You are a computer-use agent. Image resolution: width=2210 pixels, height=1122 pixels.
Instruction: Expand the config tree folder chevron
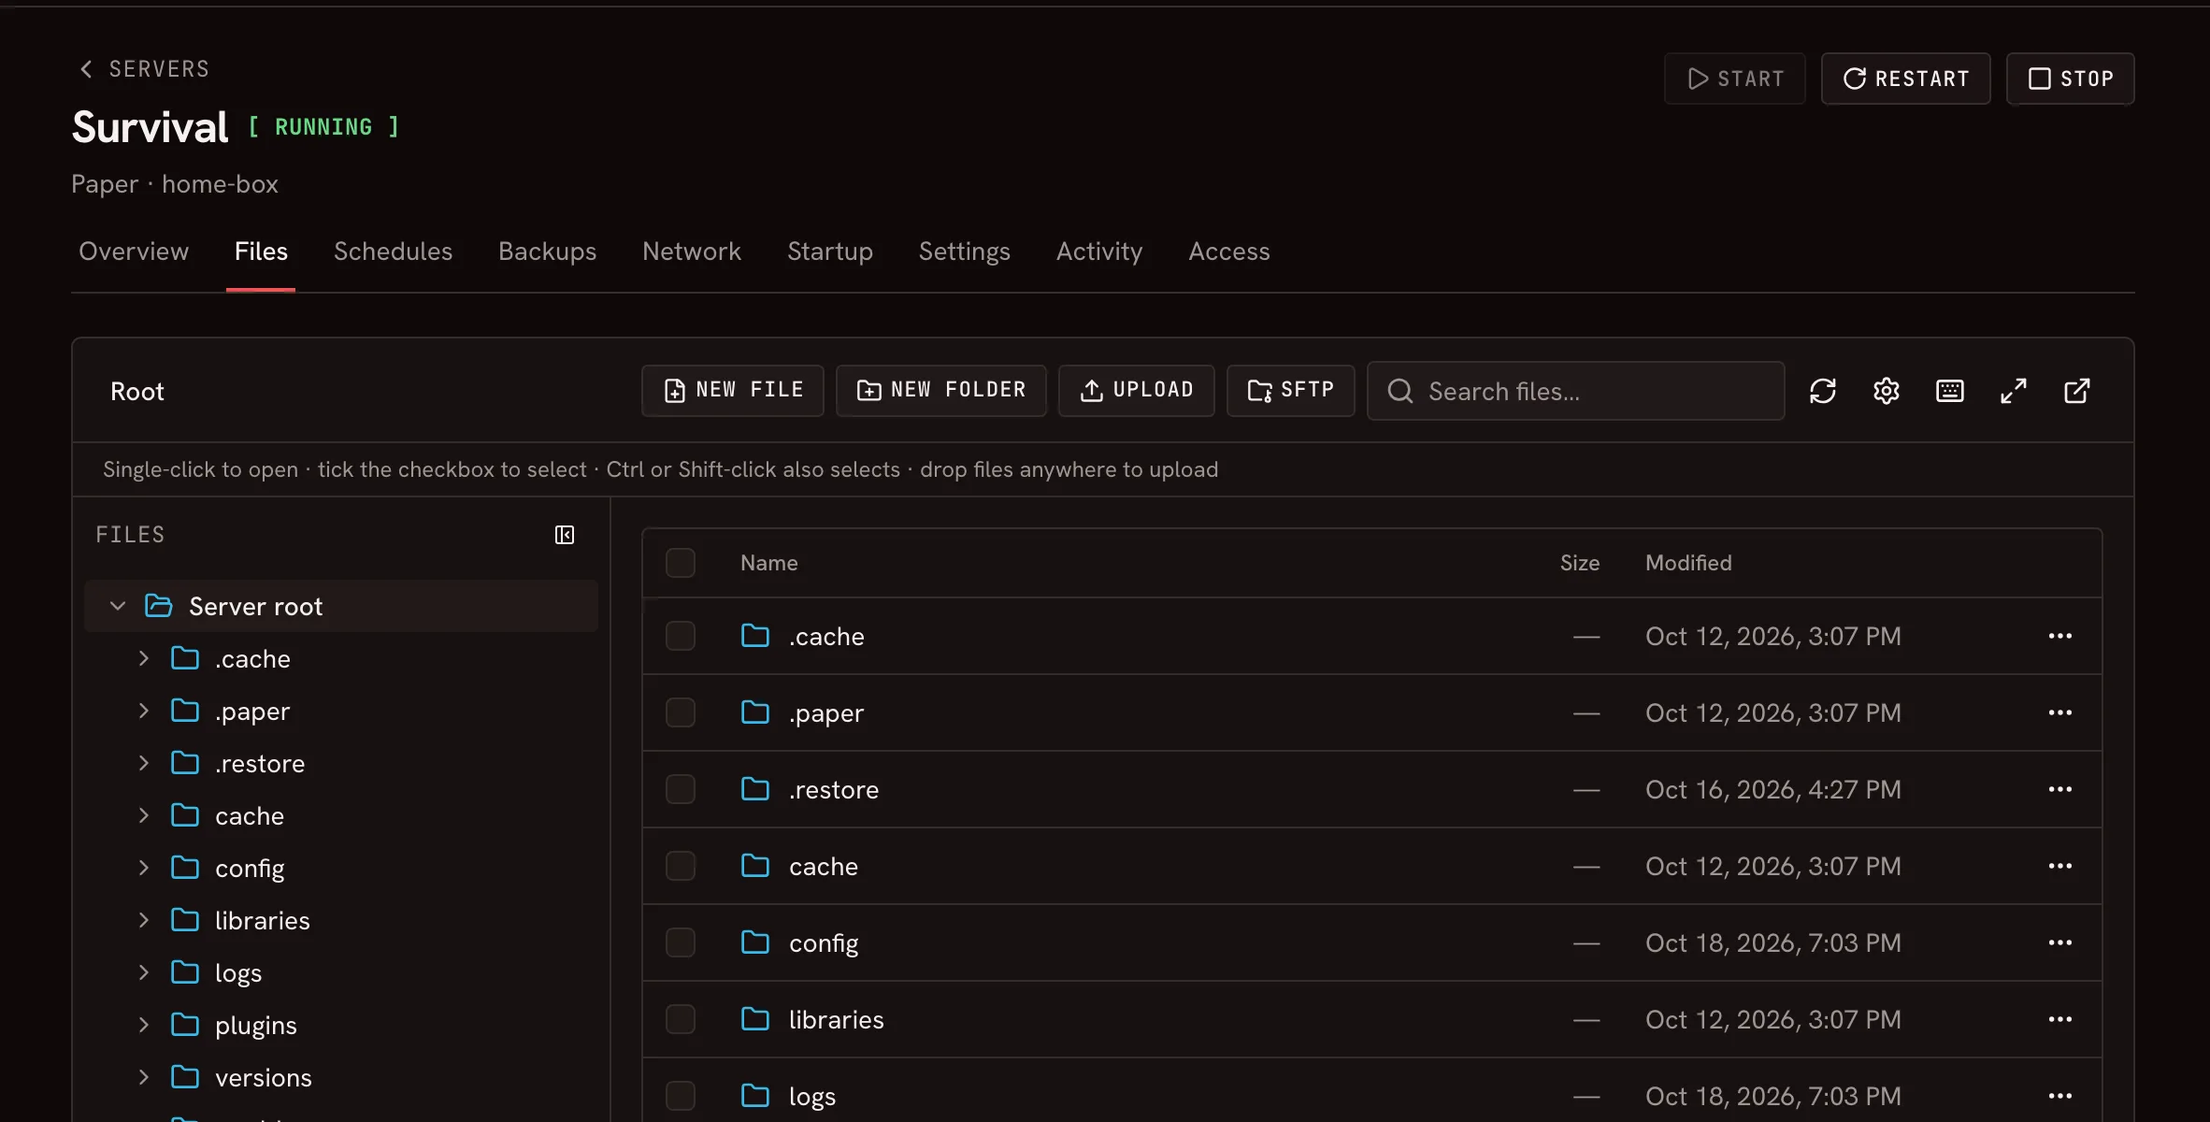144,868
